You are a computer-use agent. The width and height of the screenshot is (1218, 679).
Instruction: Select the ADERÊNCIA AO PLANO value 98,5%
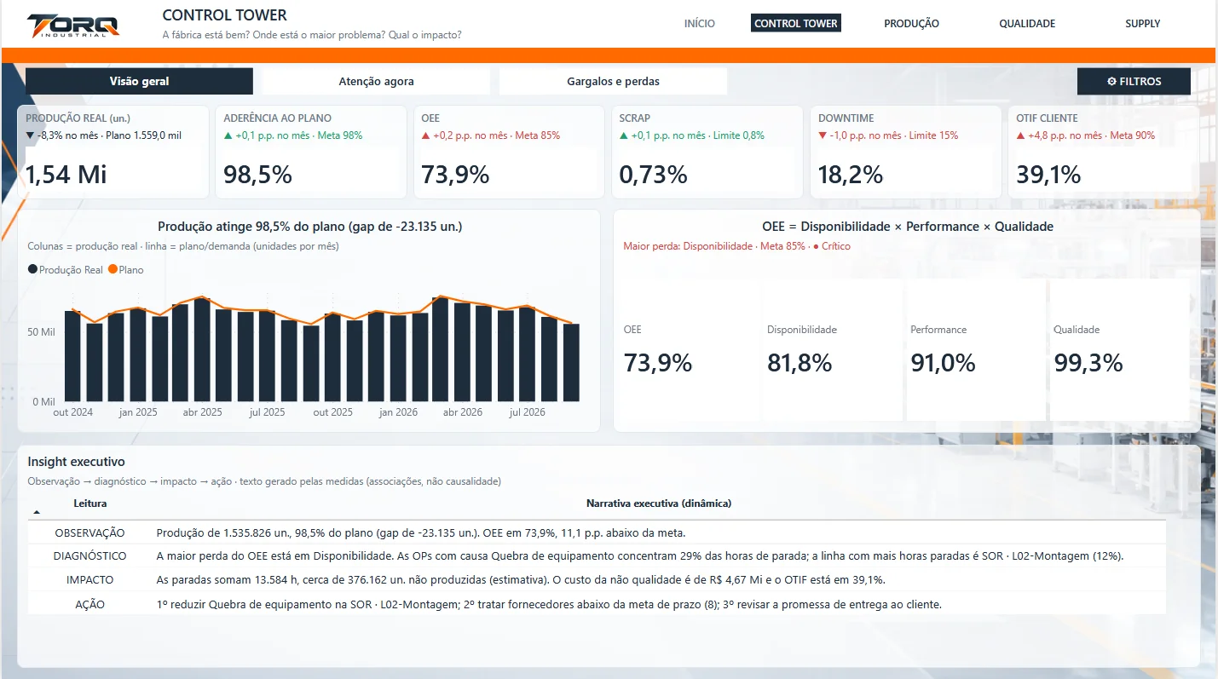coord(257,175)
